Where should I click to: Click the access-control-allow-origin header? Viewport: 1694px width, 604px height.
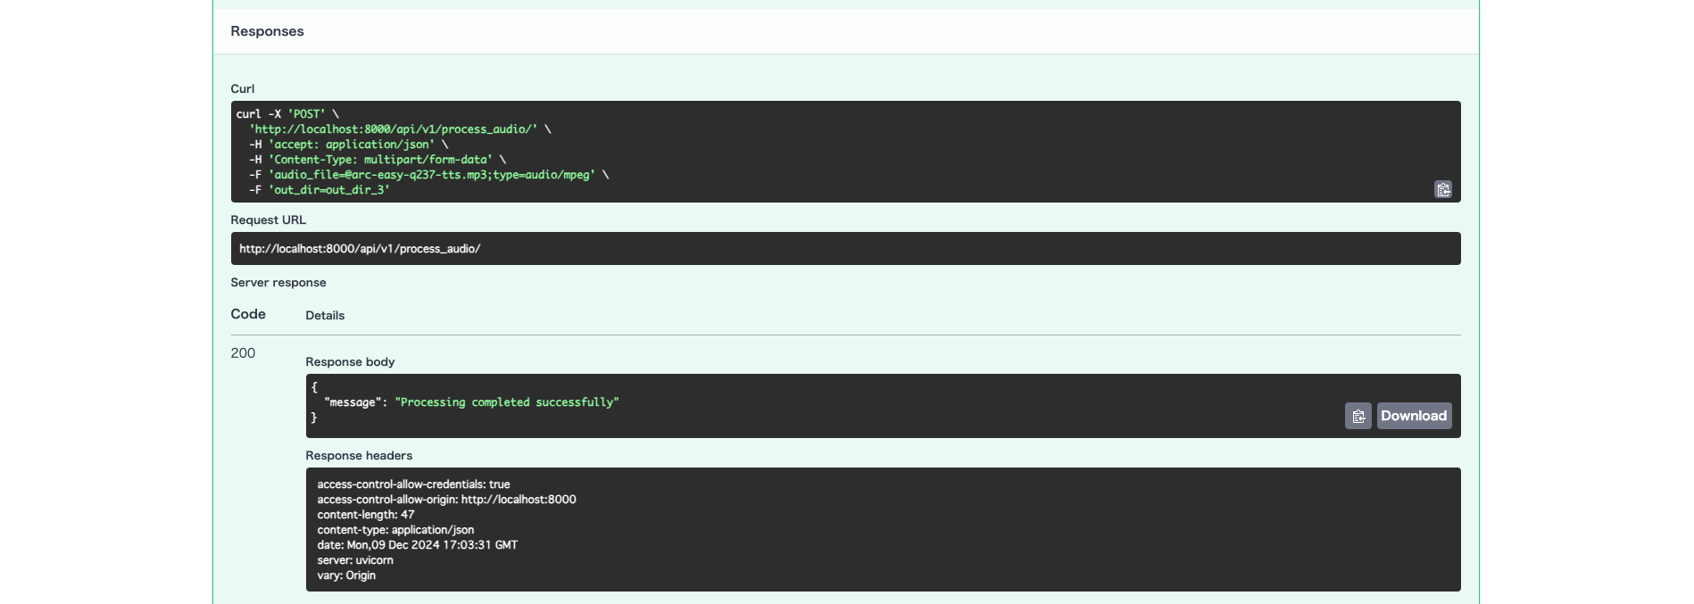pyautogui.click(x=446, y=500)
